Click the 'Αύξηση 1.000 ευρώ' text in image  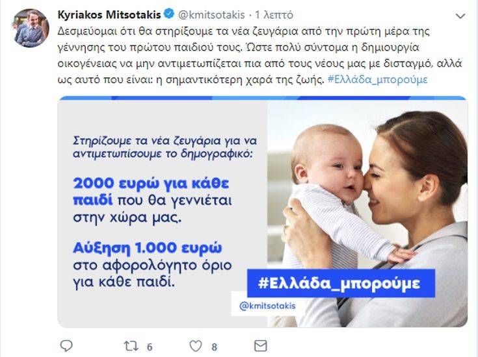click(x=148, y=248)
